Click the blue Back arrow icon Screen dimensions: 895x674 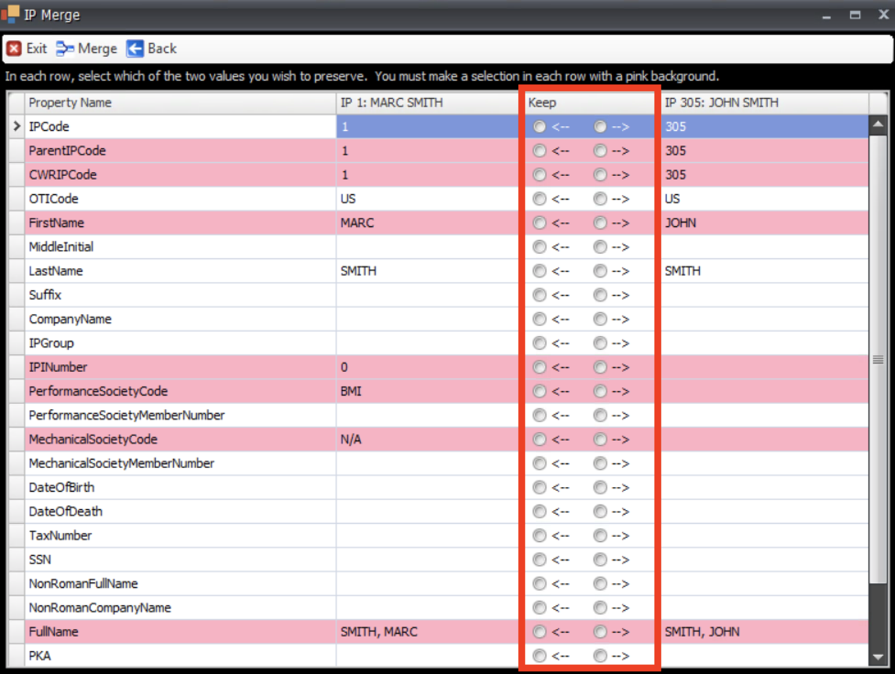135,49
